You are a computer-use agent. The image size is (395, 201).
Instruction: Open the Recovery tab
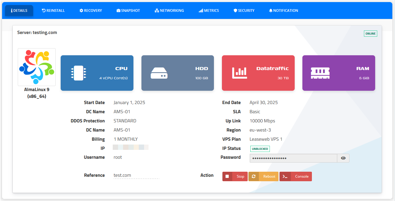[x=91, y=11]
